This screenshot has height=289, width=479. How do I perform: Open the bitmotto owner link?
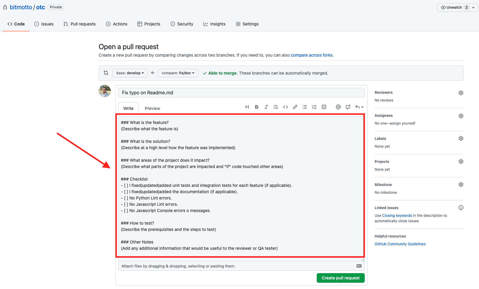point(21,7)
